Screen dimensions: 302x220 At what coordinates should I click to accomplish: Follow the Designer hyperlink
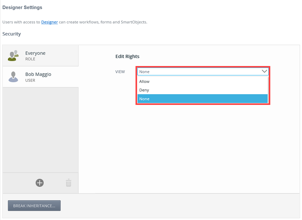49,22
